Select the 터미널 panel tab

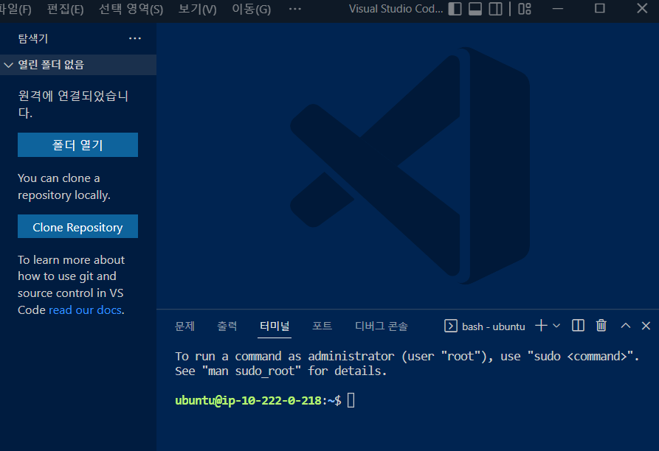(x=275, y=326)
